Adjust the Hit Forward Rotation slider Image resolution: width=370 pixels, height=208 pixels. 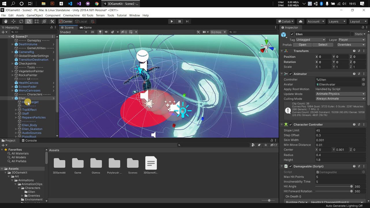click(333, 191)
